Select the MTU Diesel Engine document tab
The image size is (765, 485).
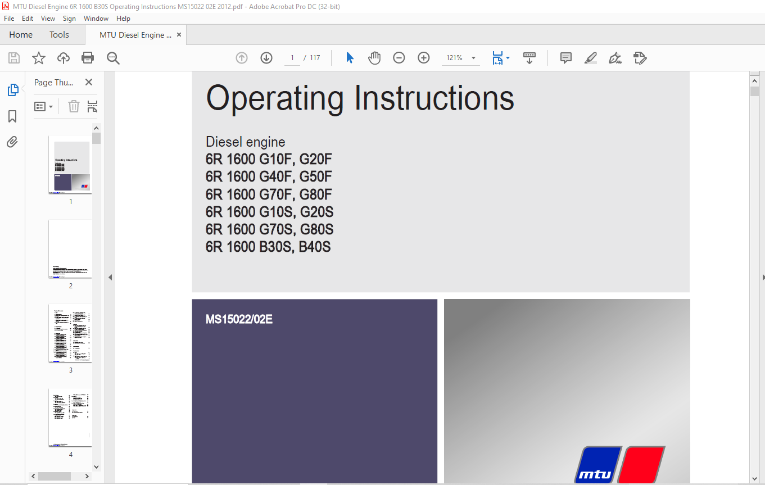point(135,35)
